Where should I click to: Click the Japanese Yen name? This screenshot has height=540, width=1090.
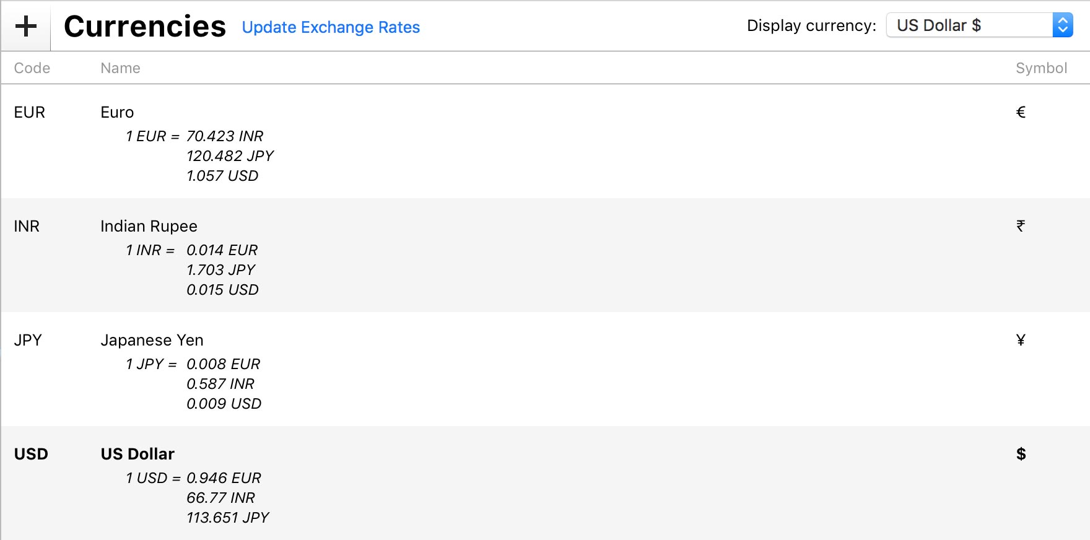(152, 340)
